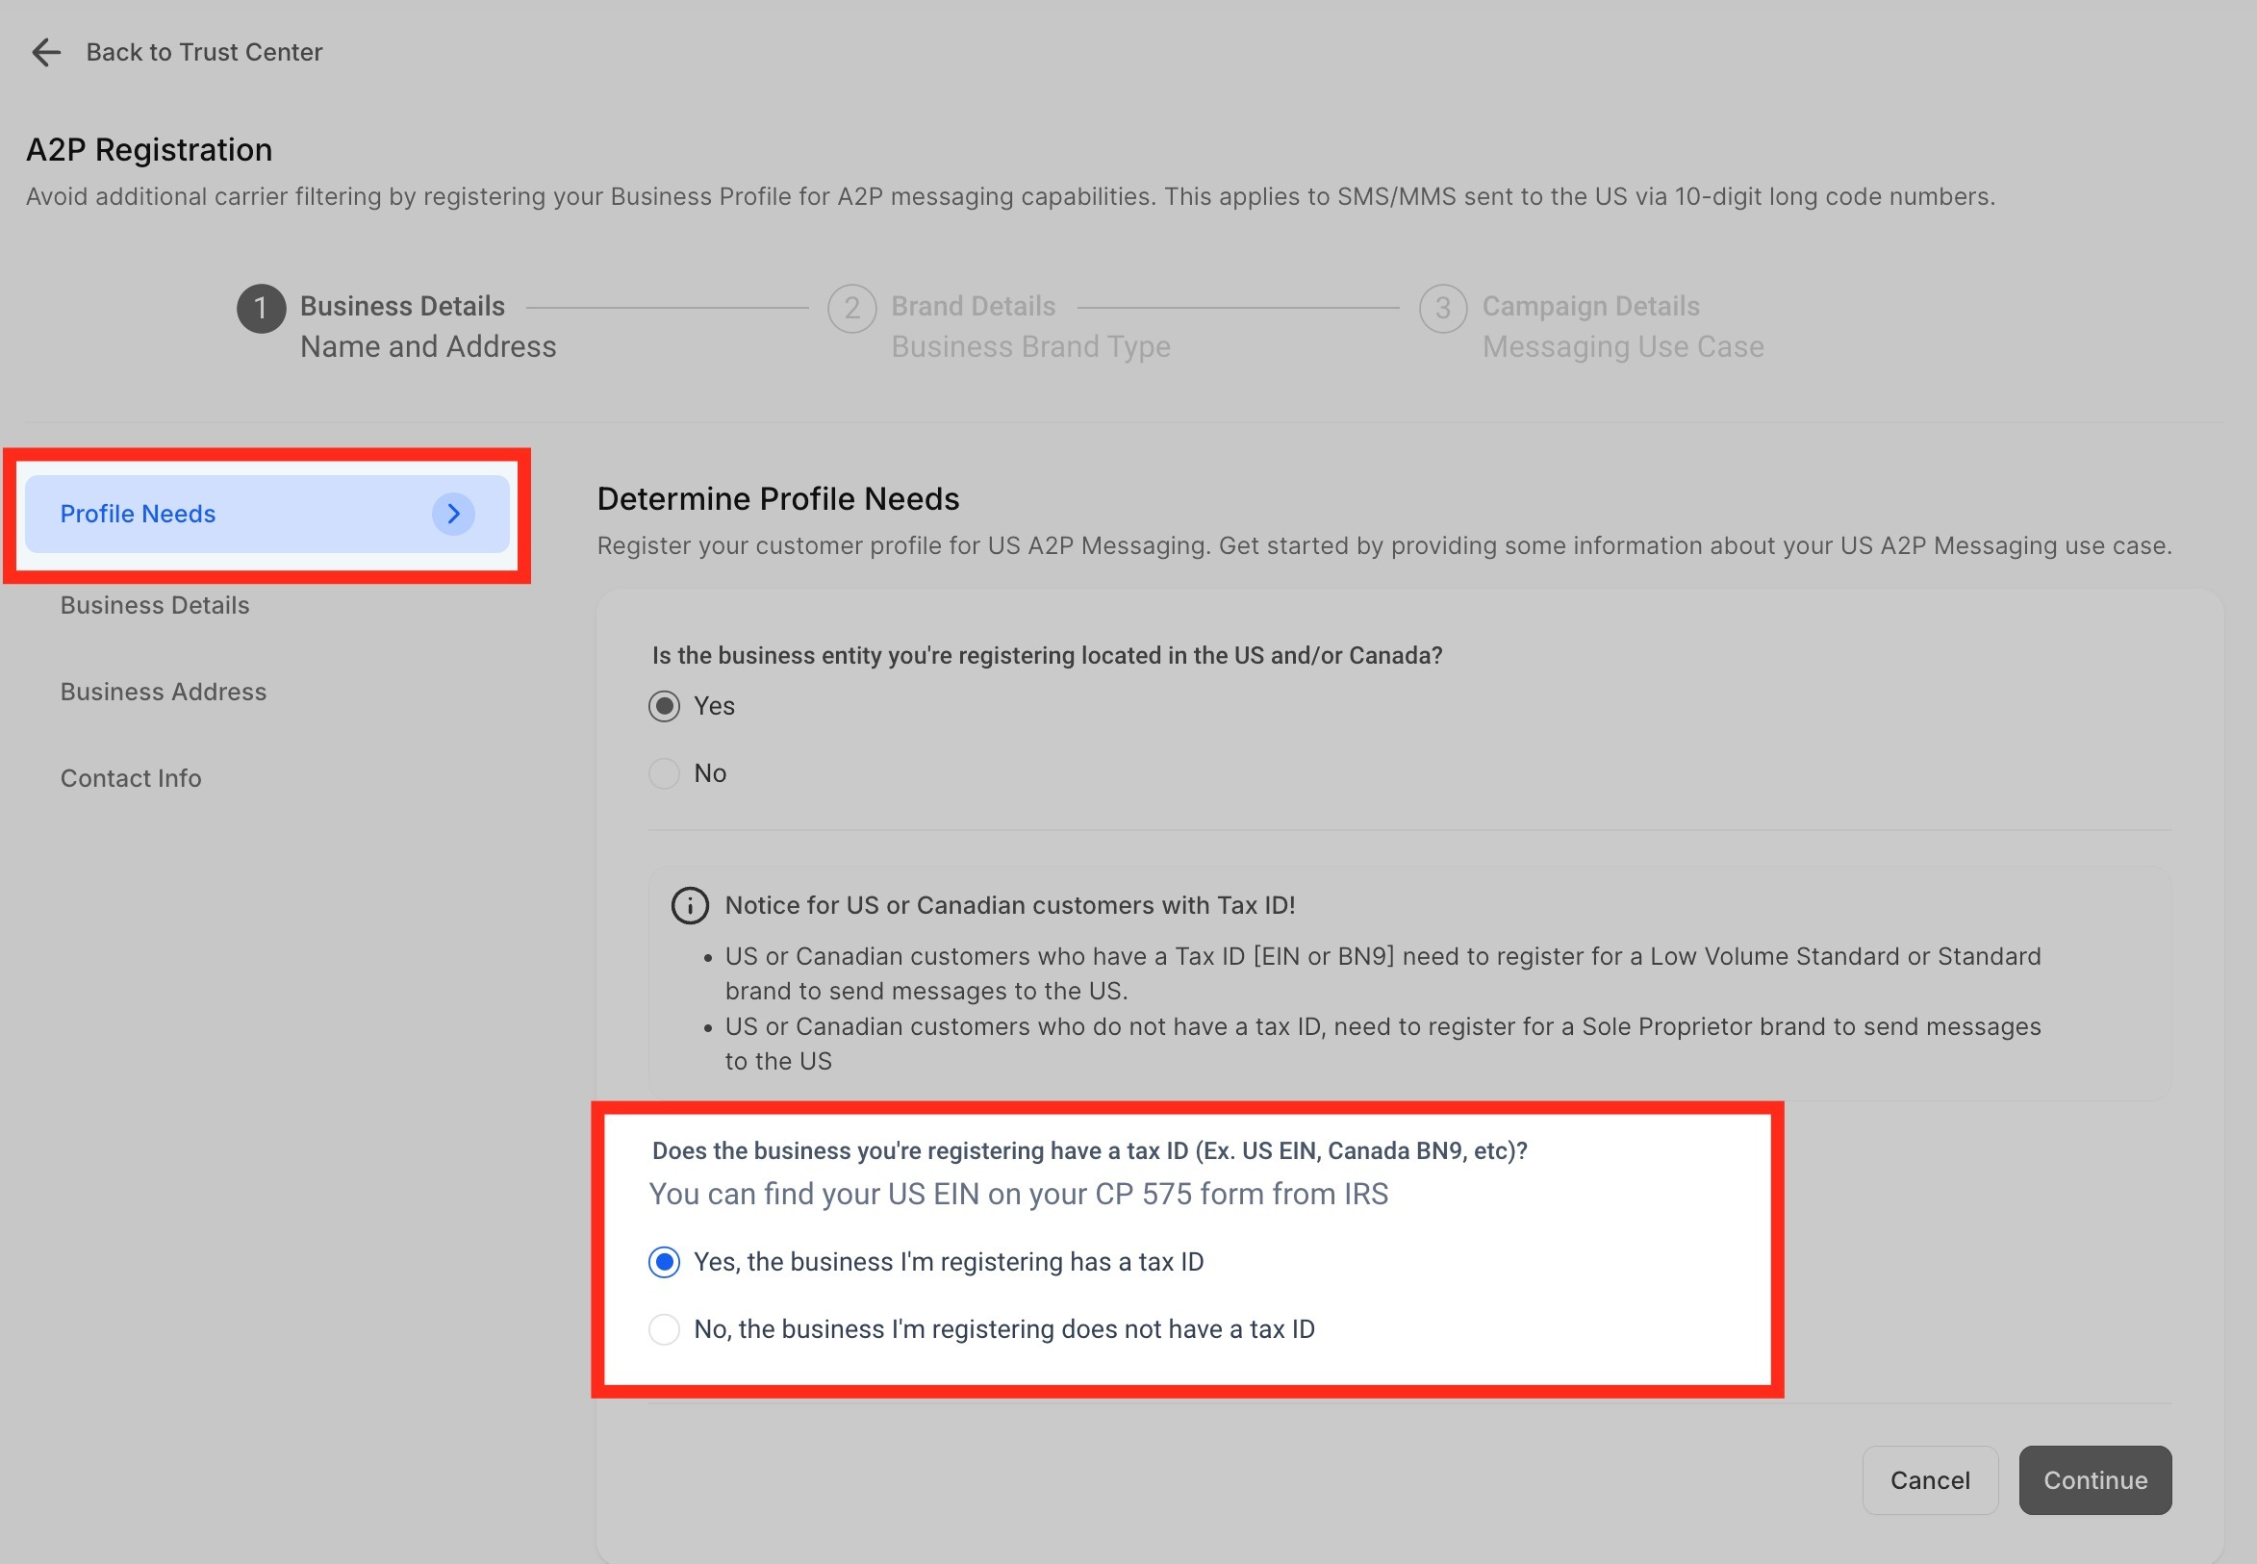
Task: Click the step 1 circle icon
Action: point(261,309)
